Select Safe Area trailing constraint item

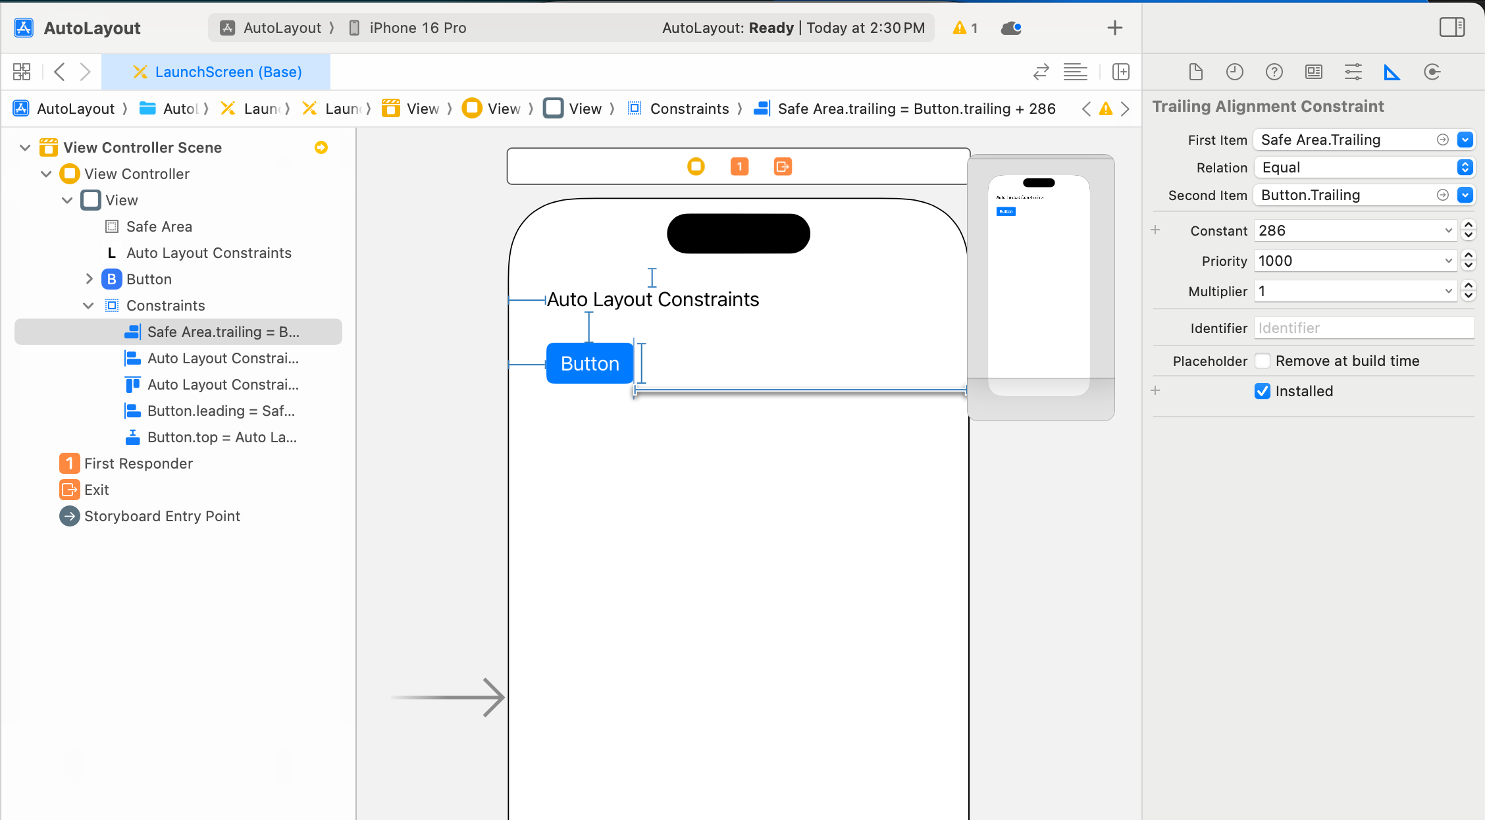[x=224, y=331]
